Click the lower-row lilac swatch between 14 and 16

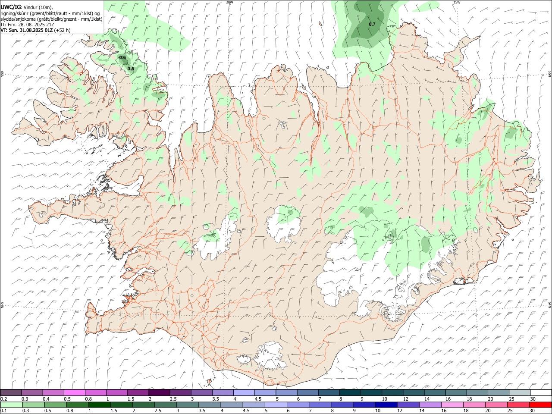click(x=430, y=405)
